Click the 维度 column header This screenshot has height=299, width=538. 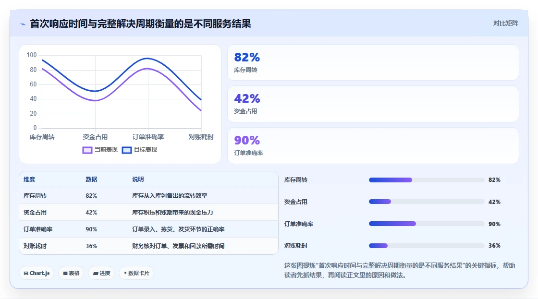(29, 179)
